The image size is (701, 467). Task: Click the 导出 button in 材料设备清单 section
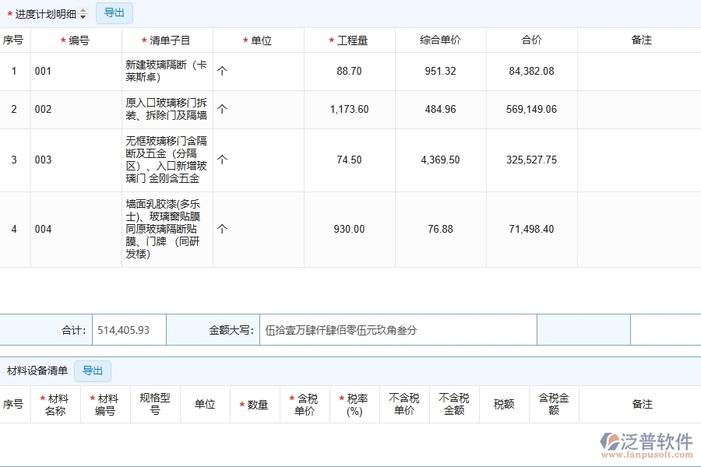(93, 370)
